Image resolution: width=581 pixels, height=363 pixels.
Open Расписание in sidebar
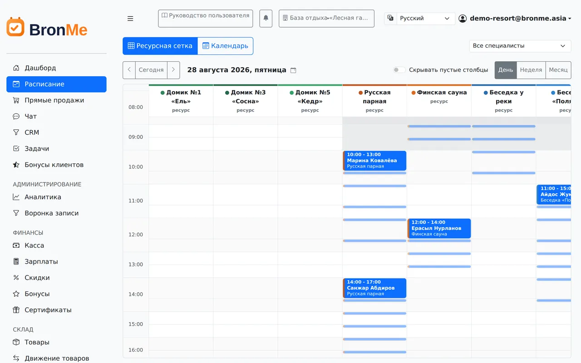point(56,84)
